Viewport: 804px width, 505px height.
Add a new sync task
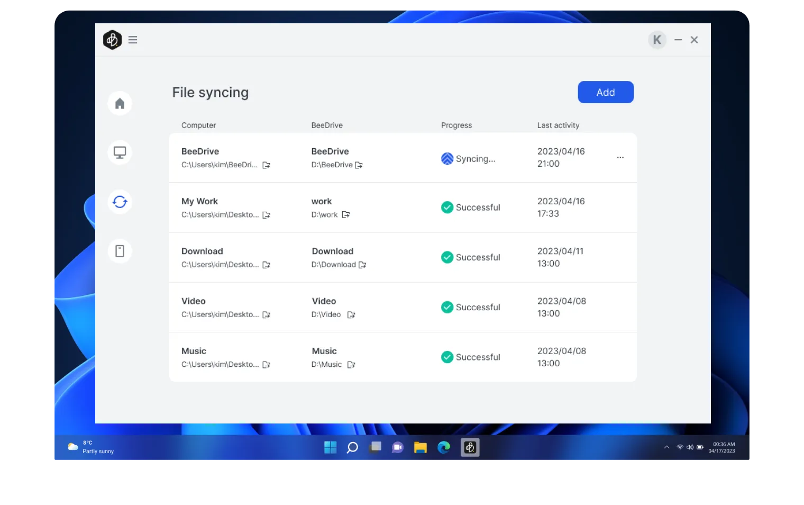(x=606, y=92)
